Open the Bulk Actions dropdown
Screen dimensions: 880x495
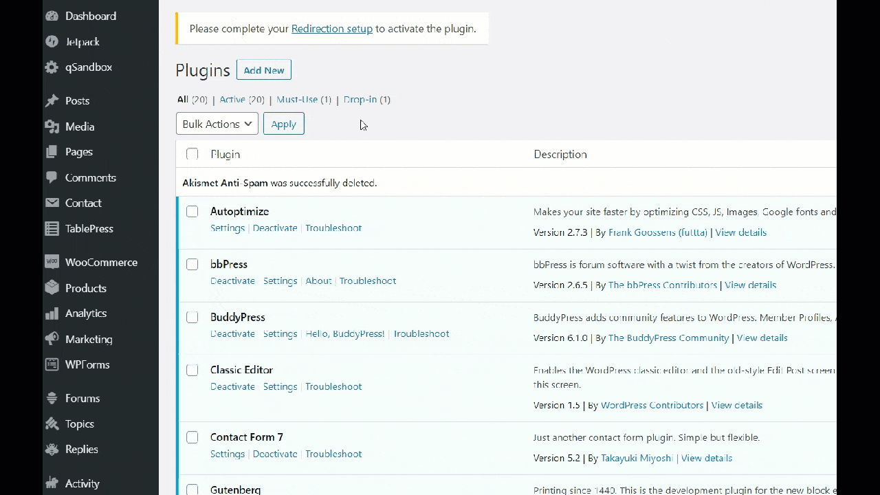[217, 124]
